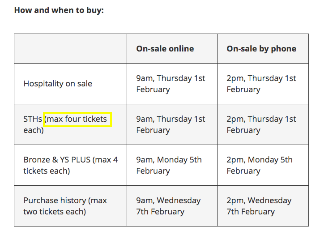Screen dimensions: 320x235
Task: Select the 'On-sale by phone' column header
Action: tap(261, 49)
